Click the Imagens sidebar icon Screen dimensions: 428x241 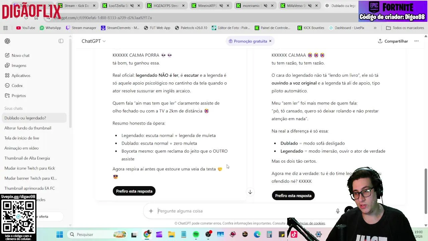click(x=7, y=65)
